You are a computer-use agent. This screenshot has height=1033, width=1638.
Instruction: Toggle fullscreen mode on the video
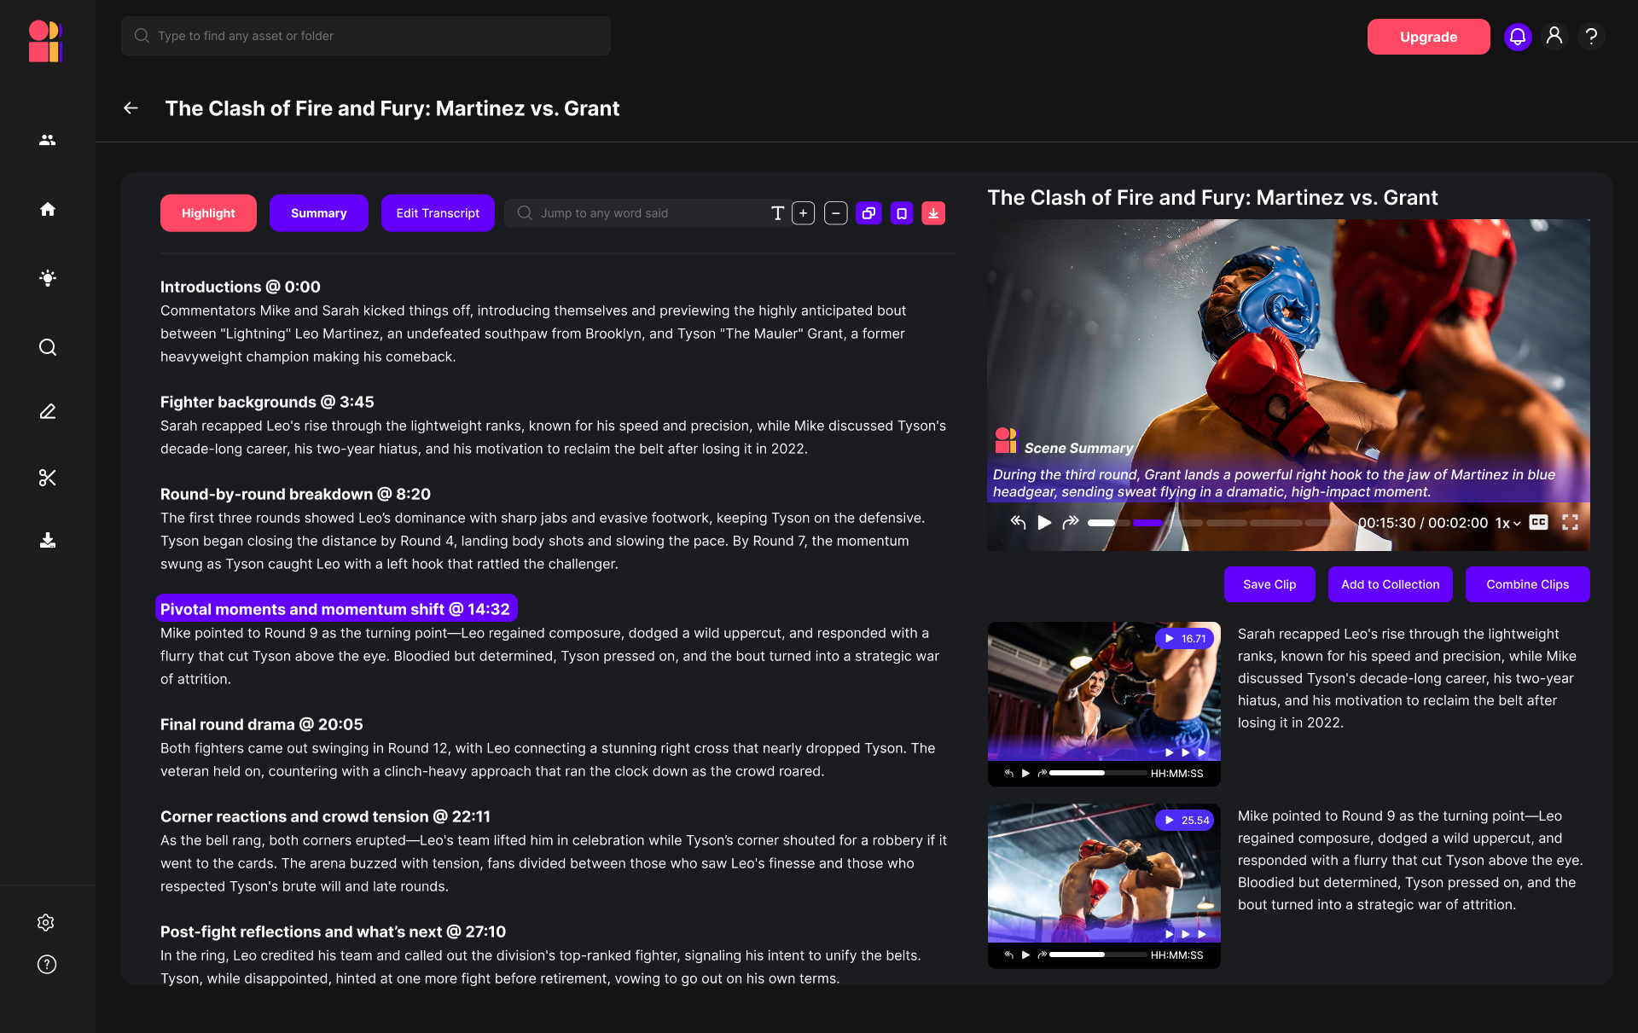[1571, 522]
